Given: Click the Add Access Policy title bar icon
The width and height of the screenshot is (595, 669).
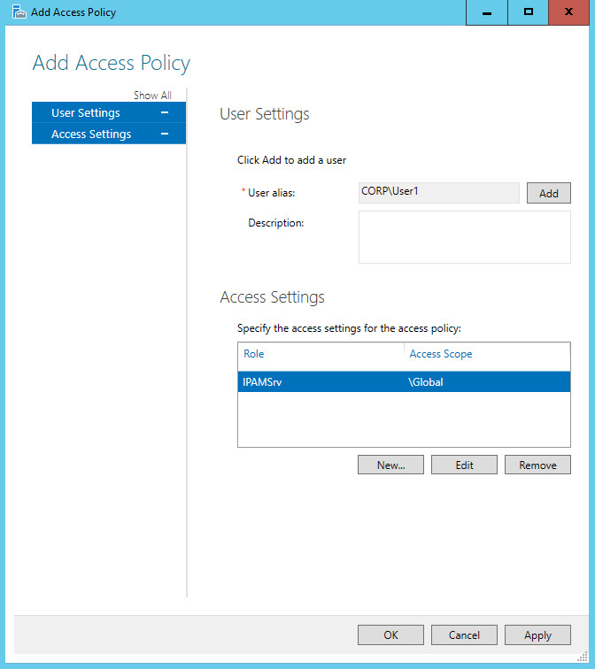Looking at the screenshot, I should coord(19,12).
